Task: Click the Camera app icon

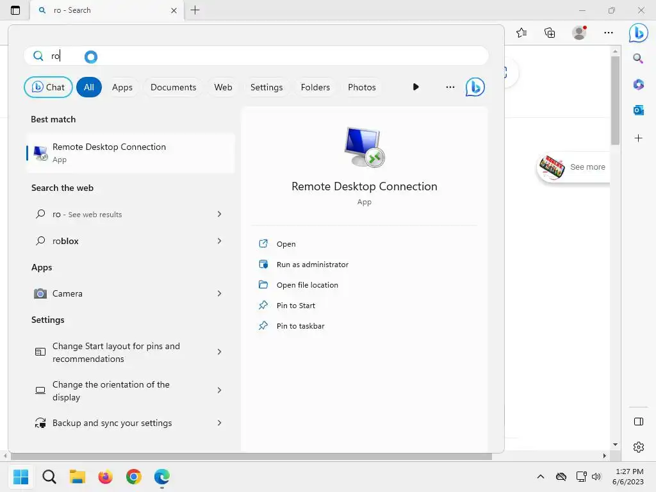Action: (40, 293)
